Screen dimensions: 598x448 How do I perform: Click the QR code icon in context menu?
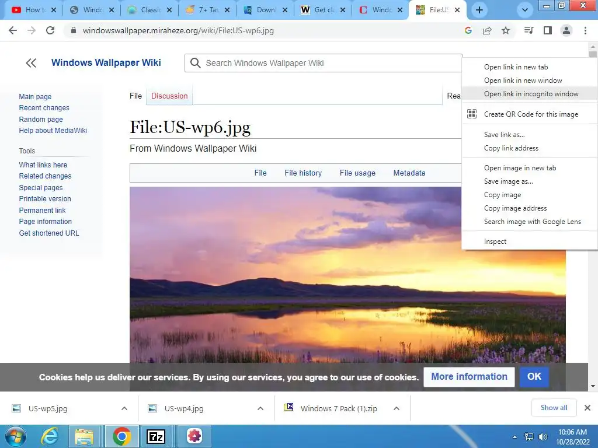[x=472, y=114]
